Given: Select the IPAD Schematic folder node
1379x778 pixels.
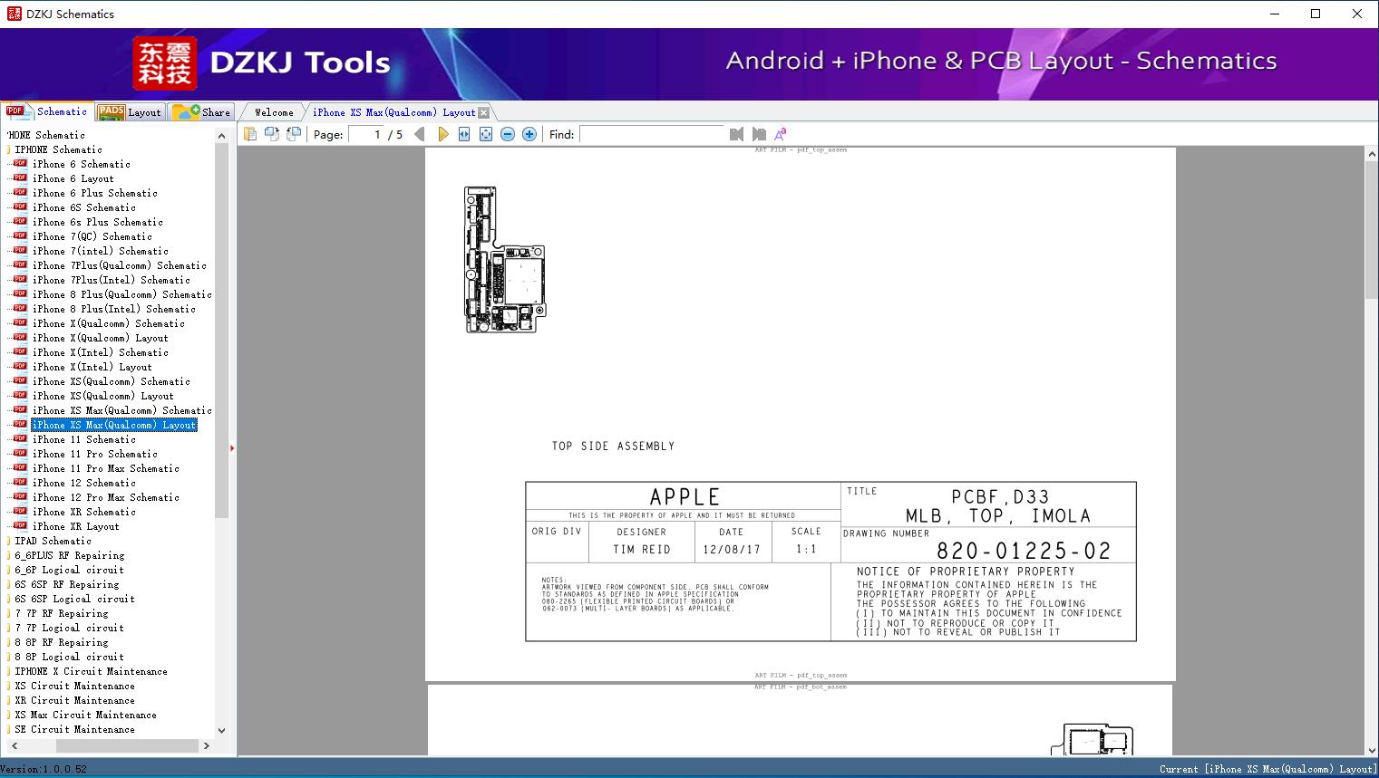Looking at the screenshot, I should coord(53,541).
